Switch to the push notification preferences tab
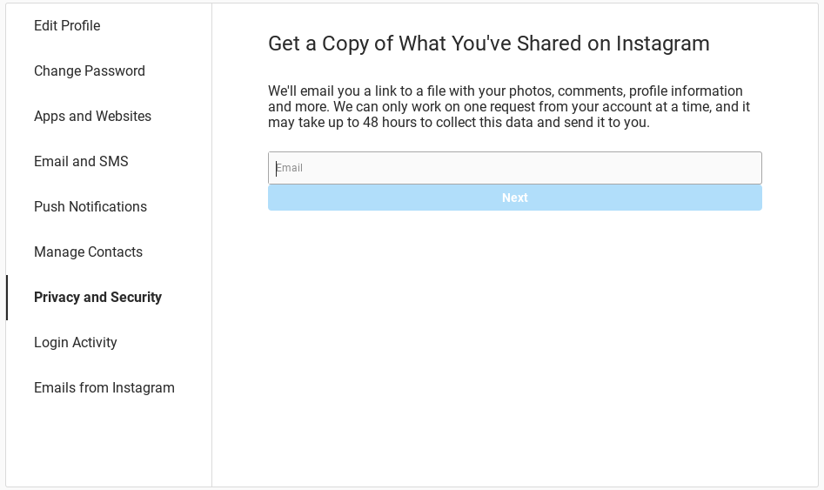The width and height of the screenshot is (824, 490). point(90,207)
